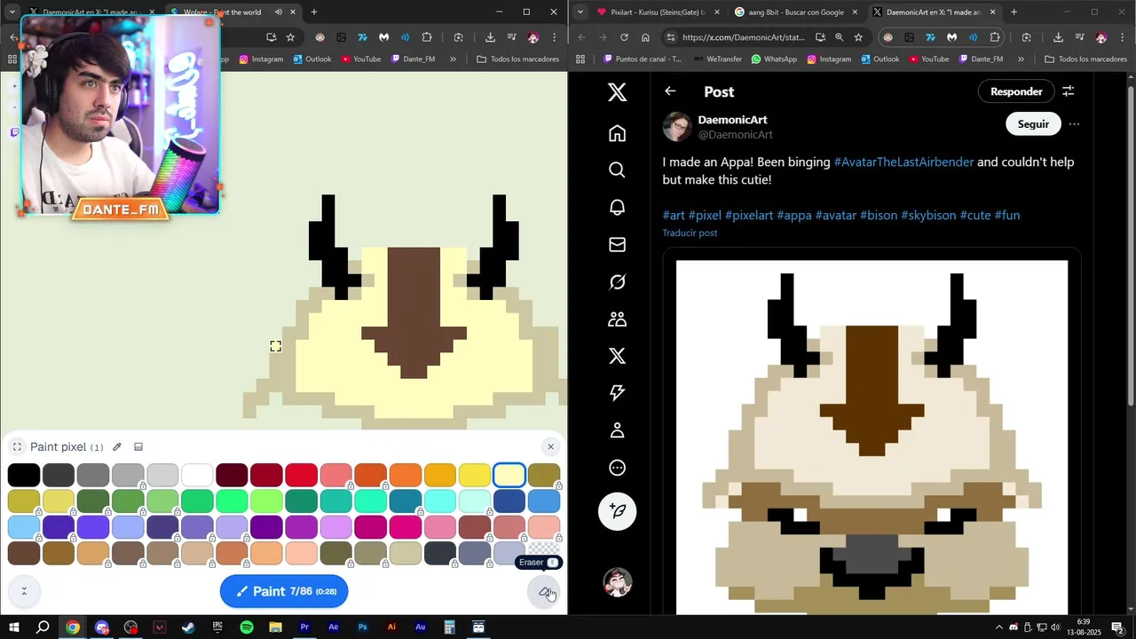1136x639 pixels.
Task: Collapse the color palette panel
Action: coord(24,591)
